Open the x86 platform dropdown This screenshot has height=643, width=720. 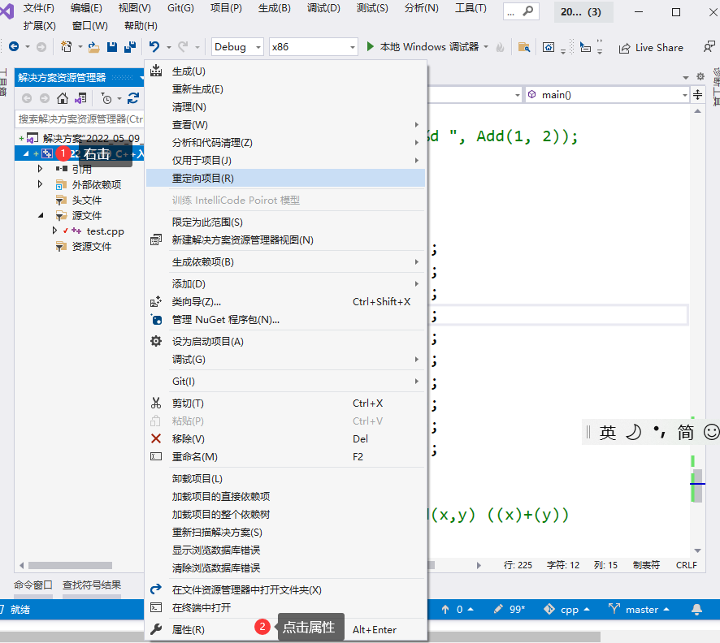pos(313,47)
